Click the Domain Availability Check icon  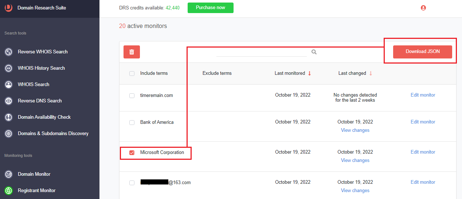(8, 117)
